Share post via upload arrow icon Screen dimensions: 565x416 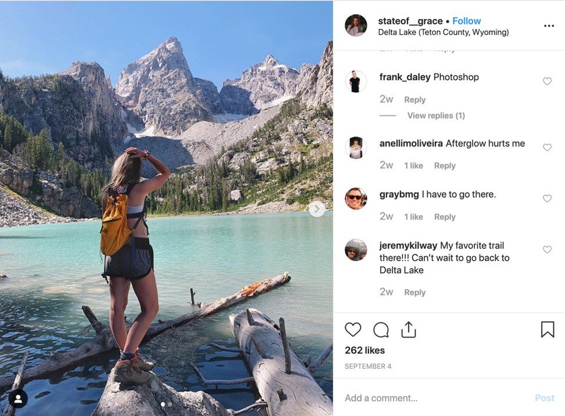click(x=408, y=330)
